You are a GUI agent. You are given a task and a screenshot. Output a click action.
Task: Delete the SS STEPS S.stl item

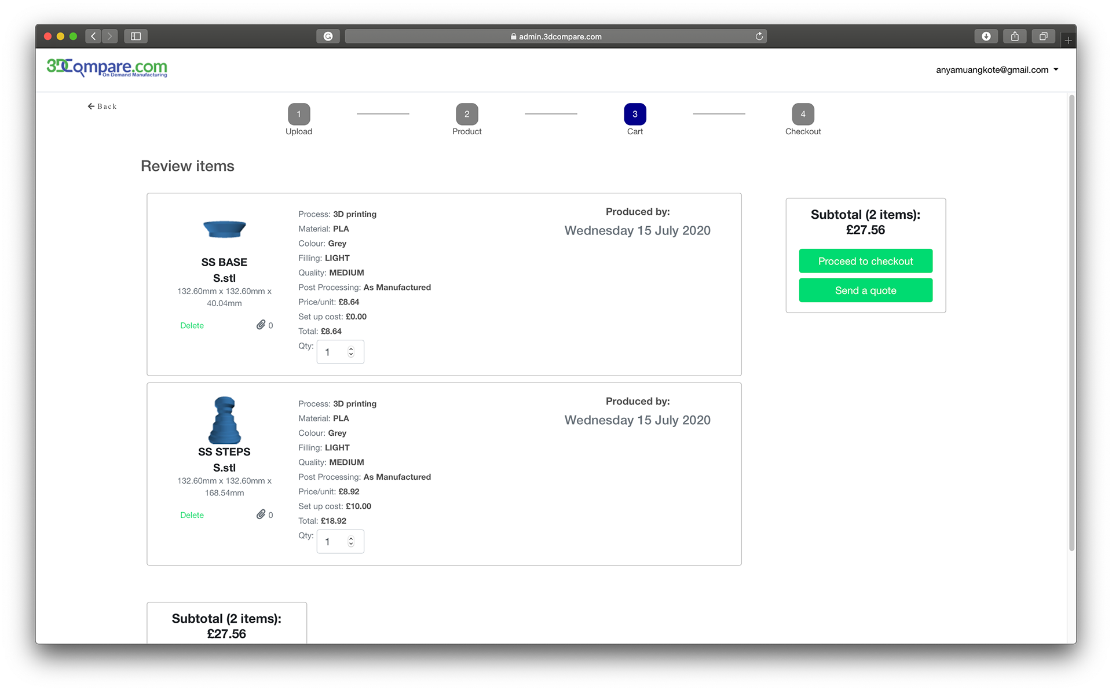tap(192, 515)
